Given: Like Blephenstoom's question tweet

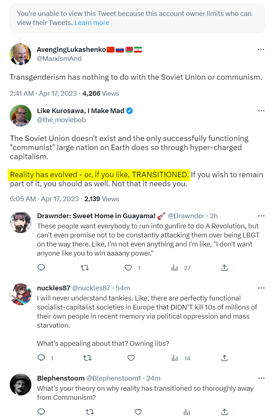Looking at the screenshot, I should (138, 412).
